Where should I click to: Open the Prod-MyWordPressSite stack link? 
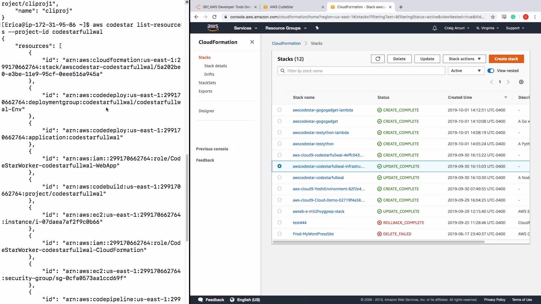pyautogui.click(x=313, y=234)
